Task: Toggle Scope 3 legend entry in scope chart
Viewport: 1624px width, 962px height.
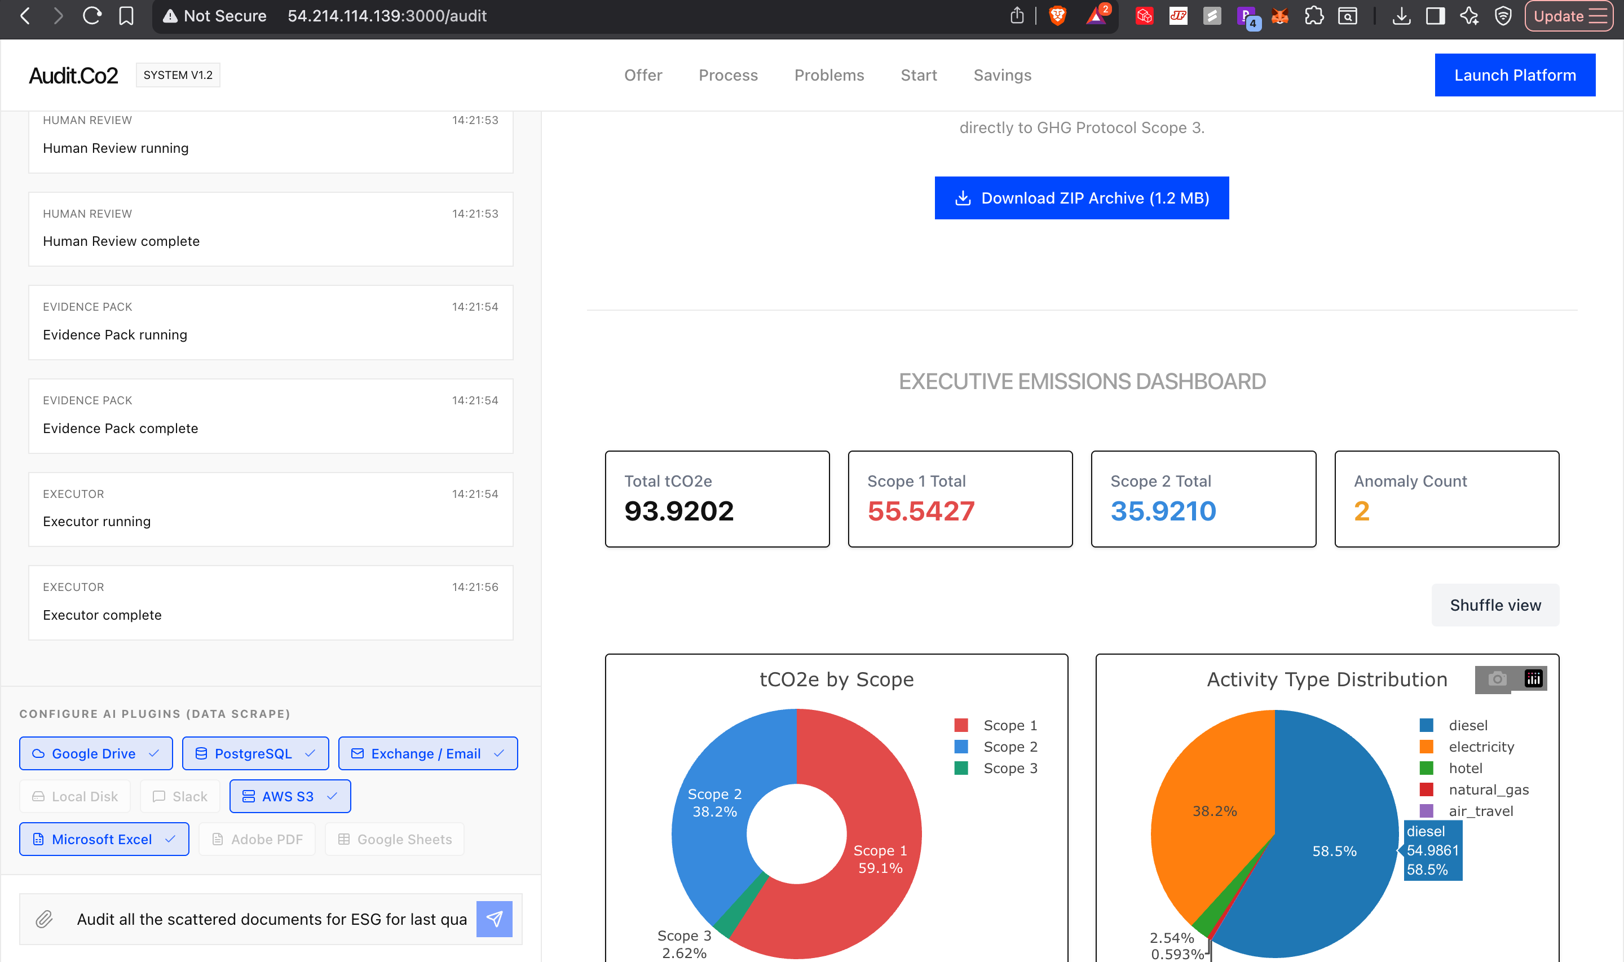Action: point(1009,768)
